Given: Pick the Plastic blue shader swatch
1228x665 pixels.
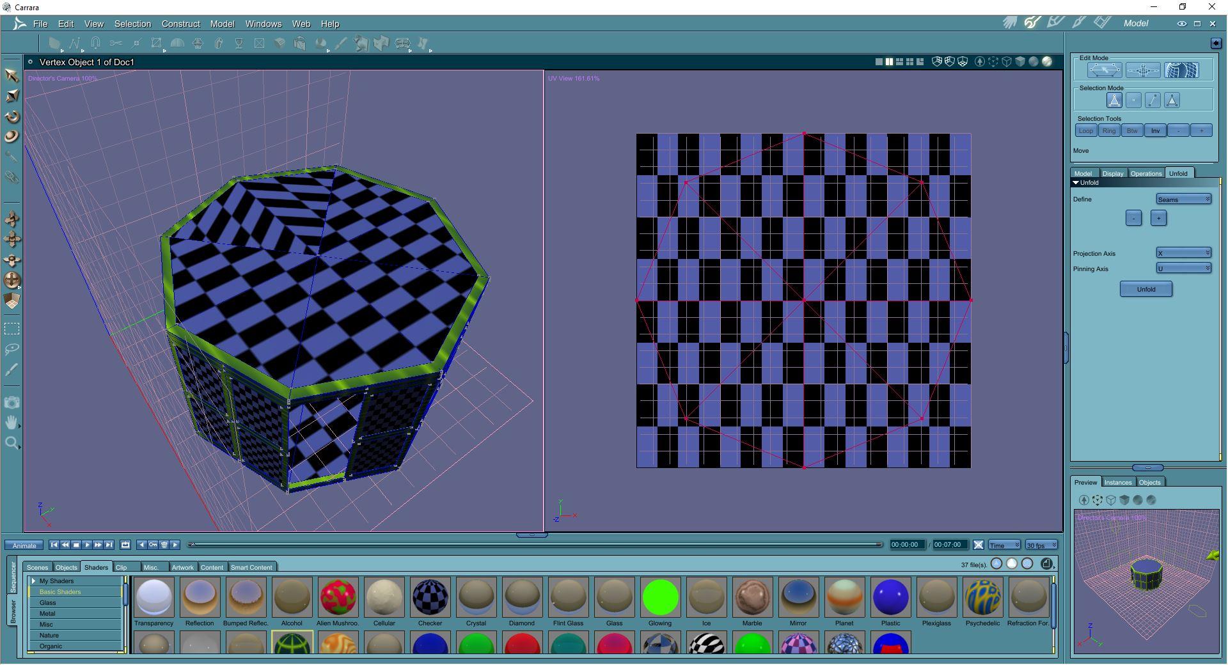Looking at the screenshot, I should pyautogui.click(x=890, y=597).
